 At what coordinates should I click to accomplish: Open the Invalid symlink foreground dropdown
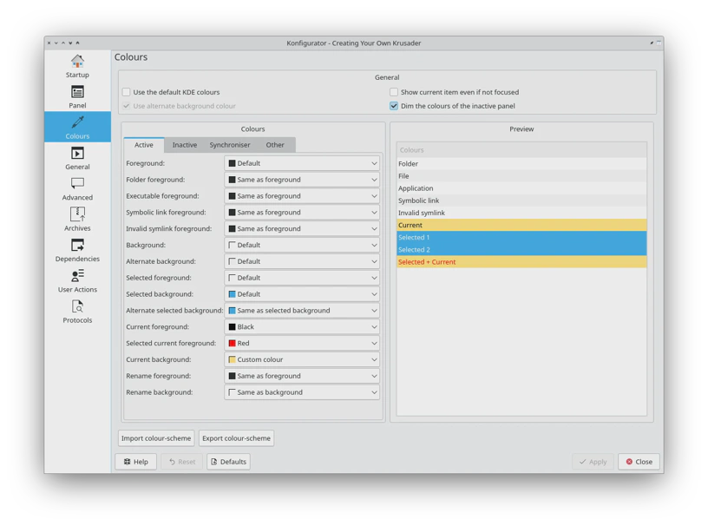pos(302,228)
